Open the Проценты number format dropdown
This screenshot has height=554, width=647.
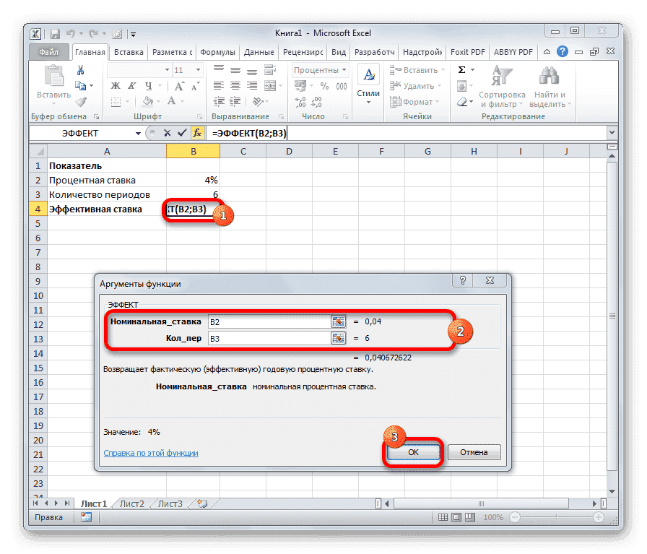point(344,69)
